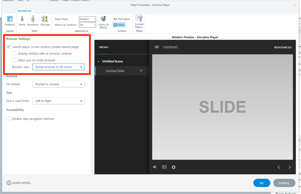Toggle the closed captions CC icon
Viewport: 301px width, 194px height.
pos(164,167)
